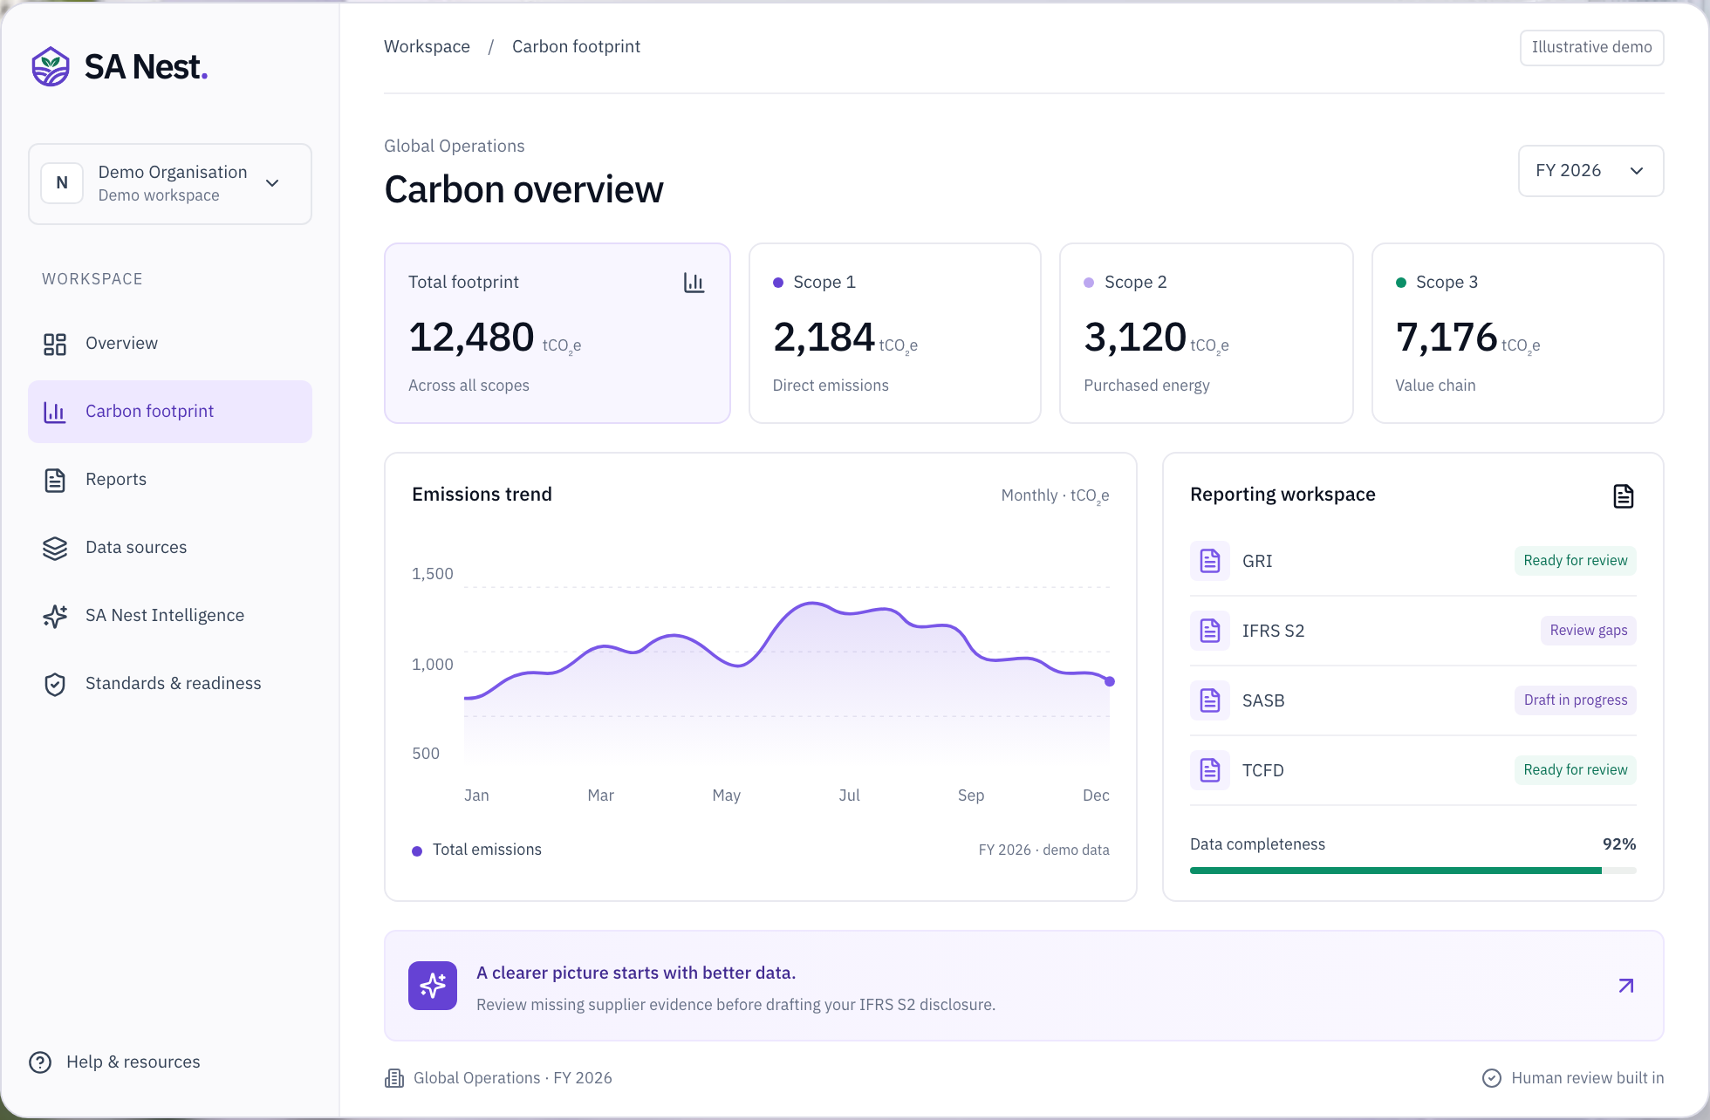Click the checkmark icon beside Human review built in
The width and height of the screenshot is (1710, 1120).
click(x=1492, y=1078)
